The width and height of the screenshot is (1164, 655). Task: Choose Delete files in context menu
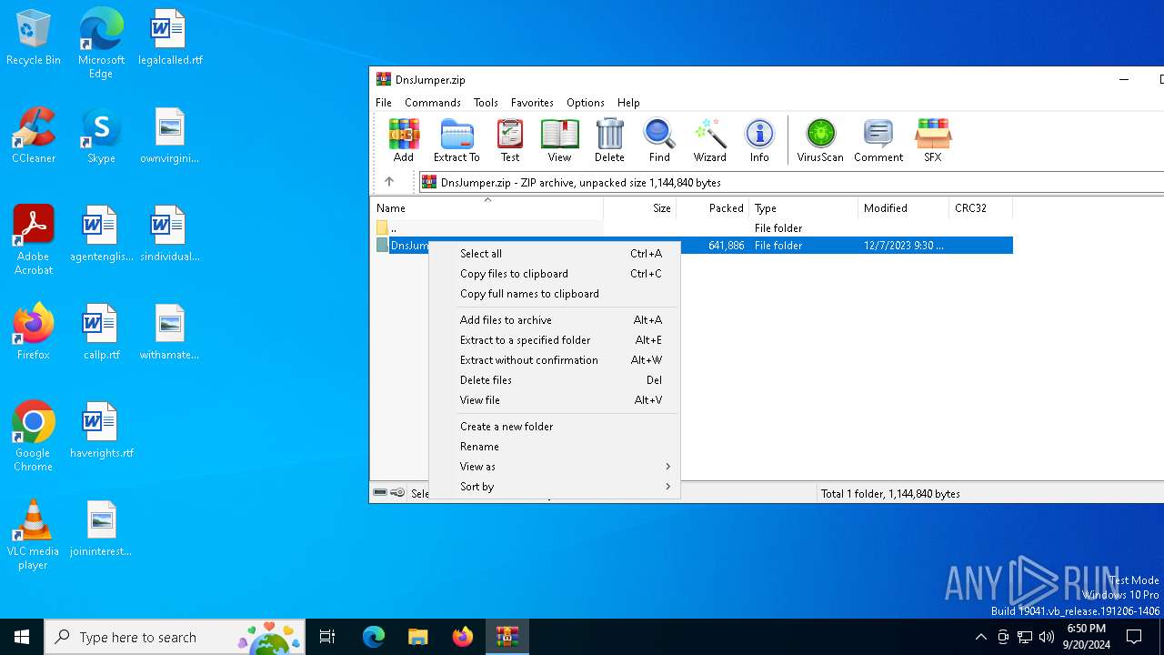555,380
